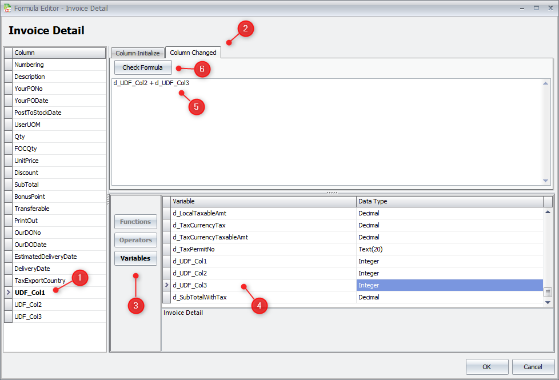559x380 pixels.
Task: Click the horizontal splitter handle between panels
Action: coord(332,193)
